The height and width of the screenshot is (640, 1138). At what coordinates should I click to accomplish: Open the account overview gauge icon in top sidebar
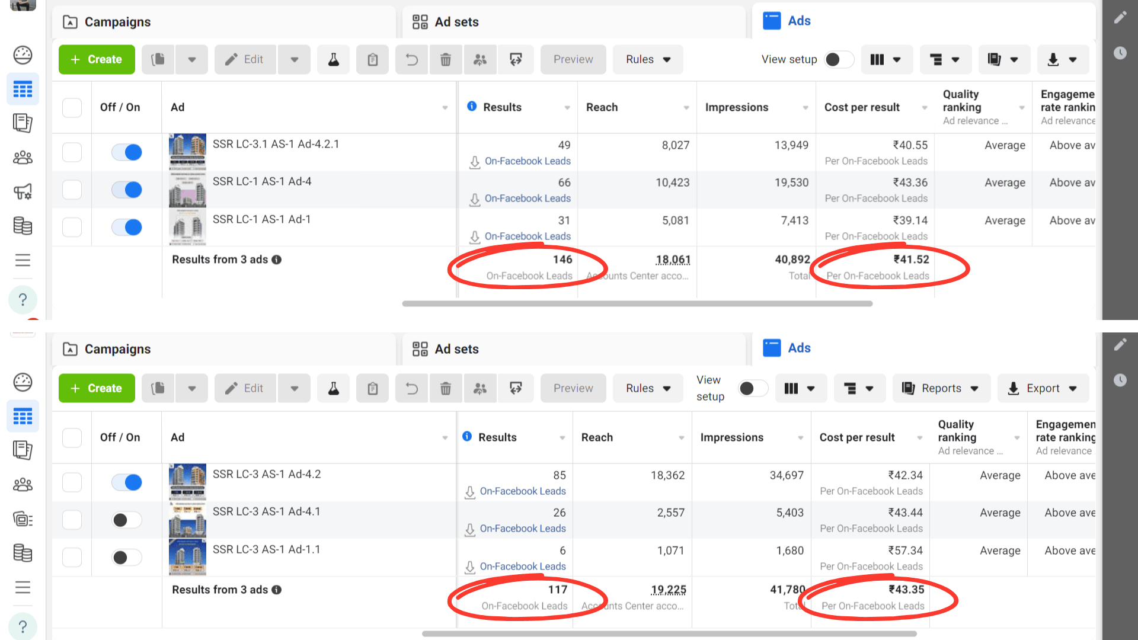[x=23, y=55]
